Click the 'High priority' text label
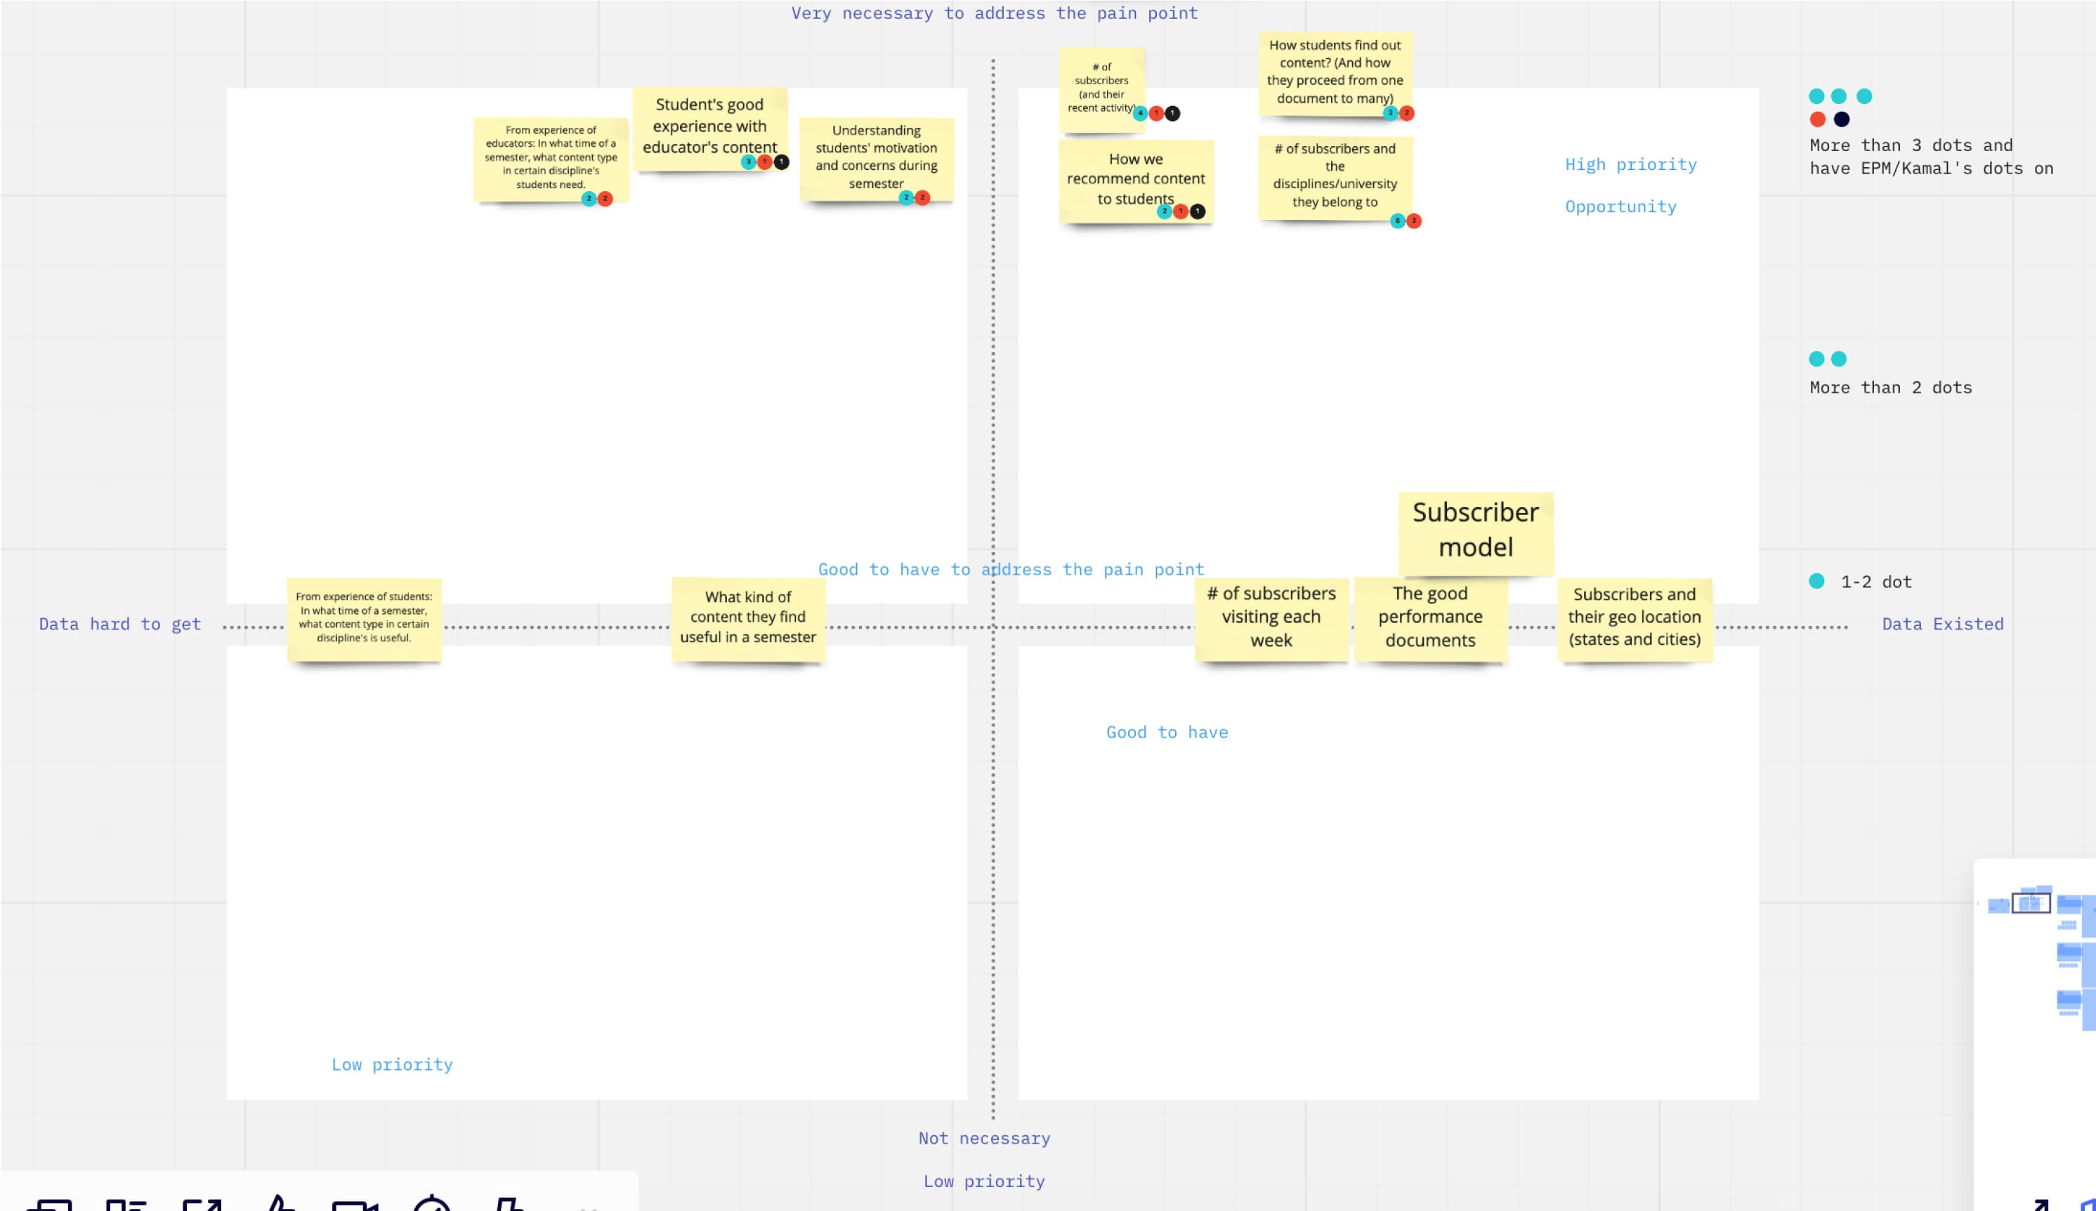2096x1211 pixels. 1630,164
